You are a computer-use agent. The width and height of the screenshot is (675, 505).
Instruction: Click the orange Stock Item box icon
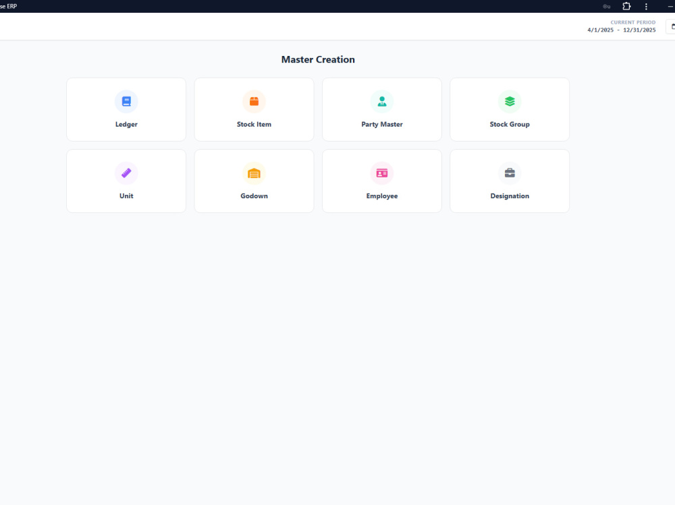254,102
